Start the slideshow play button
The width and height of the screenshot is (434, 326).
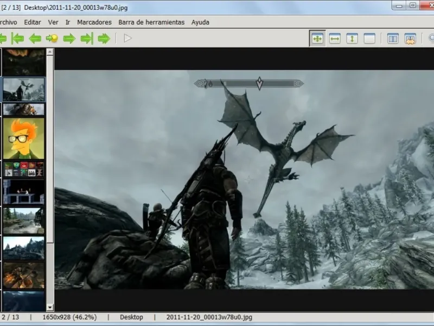[x=127, y=38]
